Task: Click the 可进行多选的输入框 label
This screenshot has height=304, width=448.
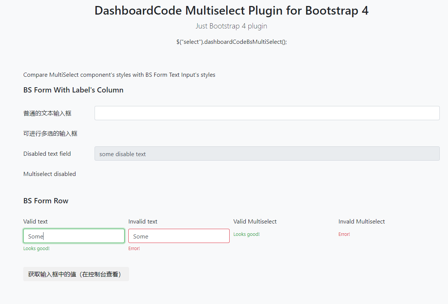Action: (50, 133)
